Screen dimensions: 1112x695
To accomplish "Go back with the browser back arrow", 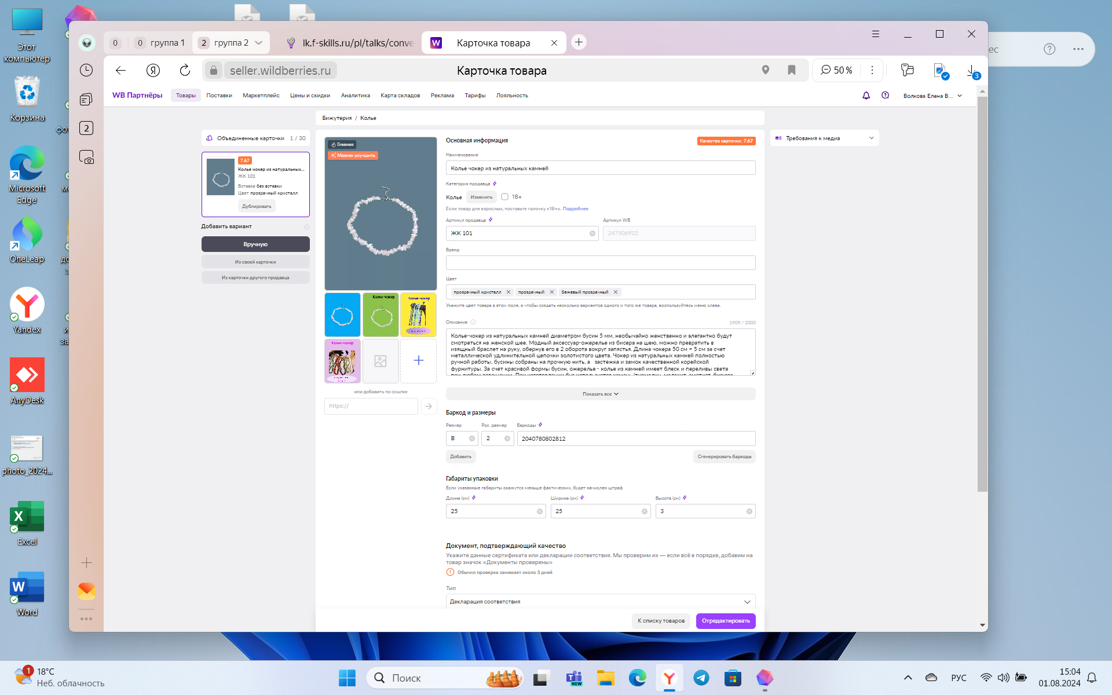I will tap(120, 70).
